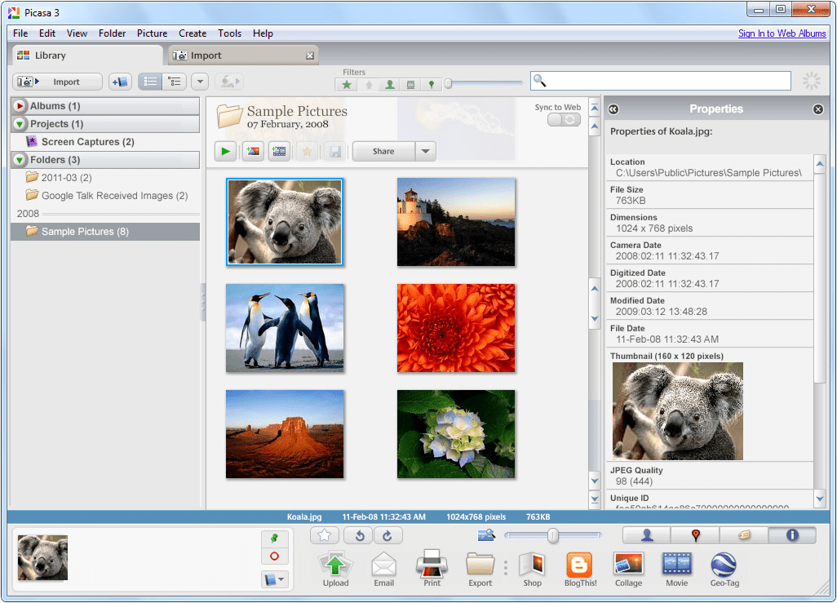Open the Picture menu
837x603 pixels.
[152, 33]
